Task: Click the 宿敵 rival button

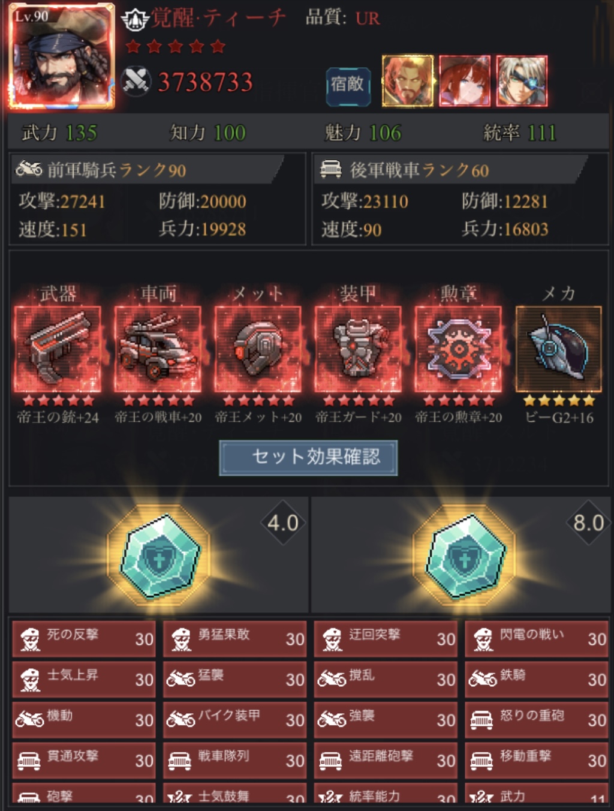Action: (x=348, y=85)
